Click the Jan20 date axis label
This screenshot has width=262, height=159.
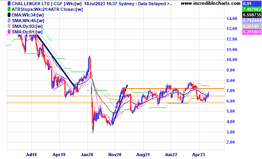pyautogui.click(x=87, y=155)
